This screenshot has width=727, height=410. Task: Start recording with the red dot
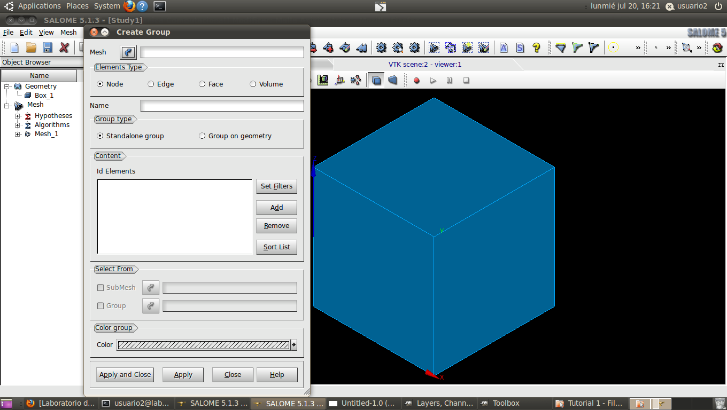[x=416, y=81]
